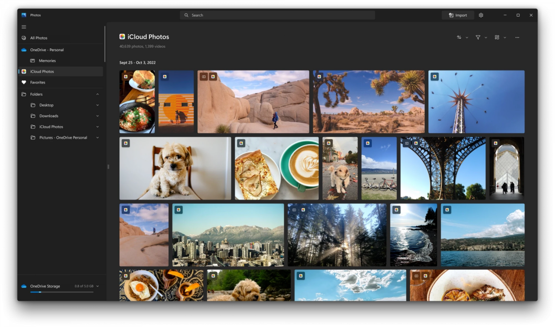555x327 pixels.
Task: Click the gallery view layout icon
Action: [497, 37]
